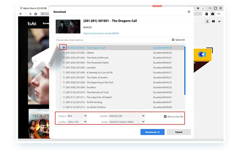
Task: Select S01E11 Labyrinth of Gedref radio
Action: click(x=64, y=97)
